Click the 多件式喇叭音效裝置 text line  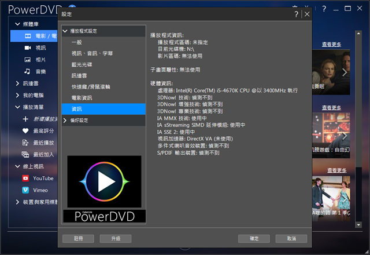(193, 145)
